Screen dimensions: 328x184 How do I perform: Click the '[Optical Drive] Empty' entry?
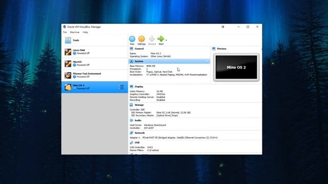[167, 116]
